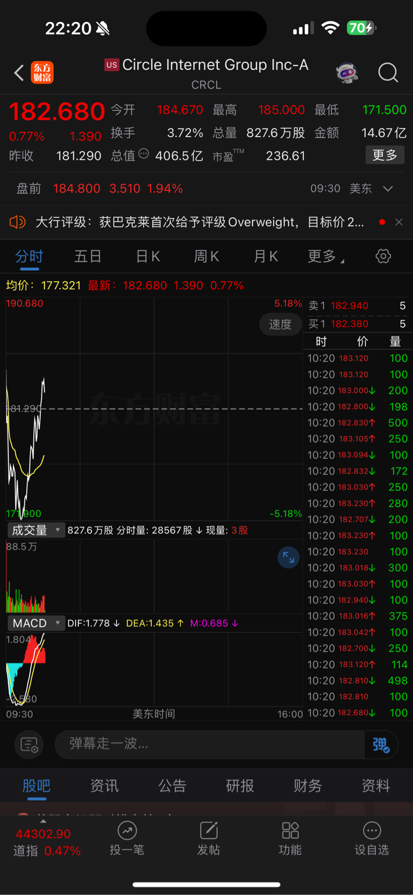Tap the search magnifier icon
This screenshot has height=895, width=413.
388,73
